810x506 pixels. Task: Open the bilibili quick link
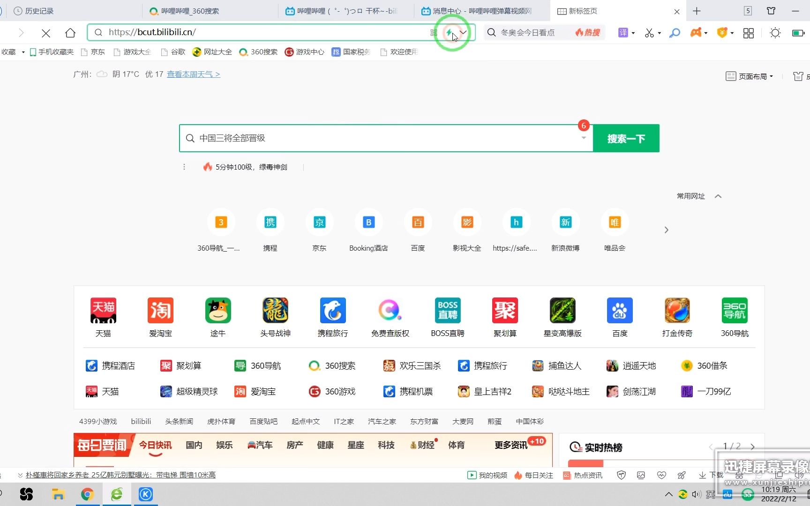pos(141,421)
